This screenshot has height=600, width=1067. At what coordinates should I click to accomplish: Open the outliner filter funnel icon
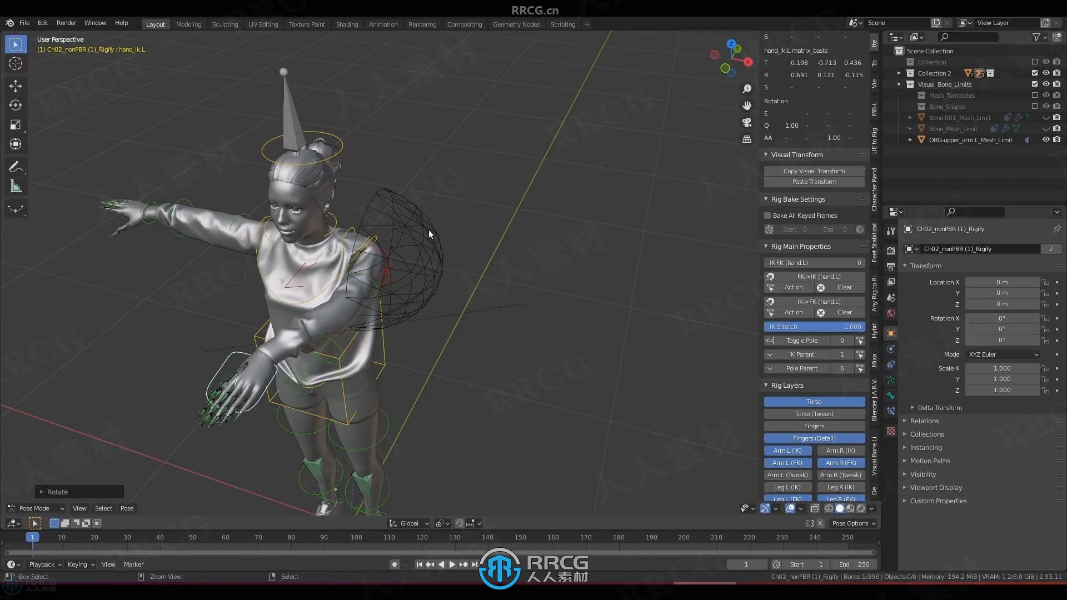(x=1036, y=37)
